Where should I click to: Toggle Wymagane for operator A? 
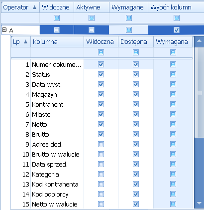(x=129, y=30)
